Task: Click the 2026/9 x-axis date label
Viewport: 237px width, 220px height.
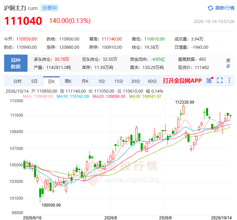Action: (165, 218)
